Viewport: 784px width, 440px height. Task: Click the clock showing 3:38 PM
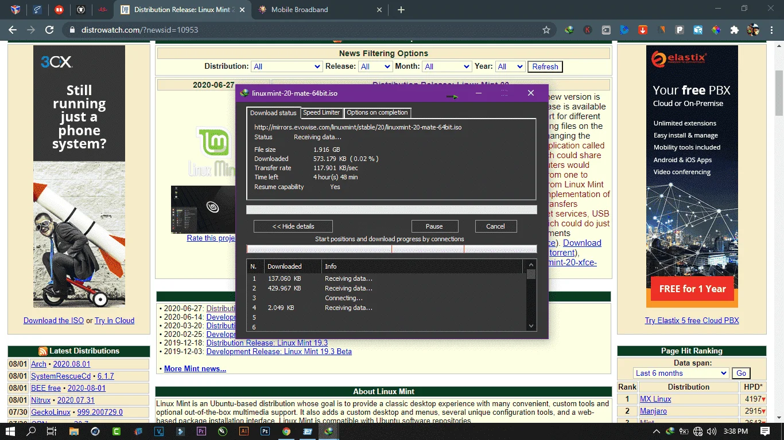point(737,431)
